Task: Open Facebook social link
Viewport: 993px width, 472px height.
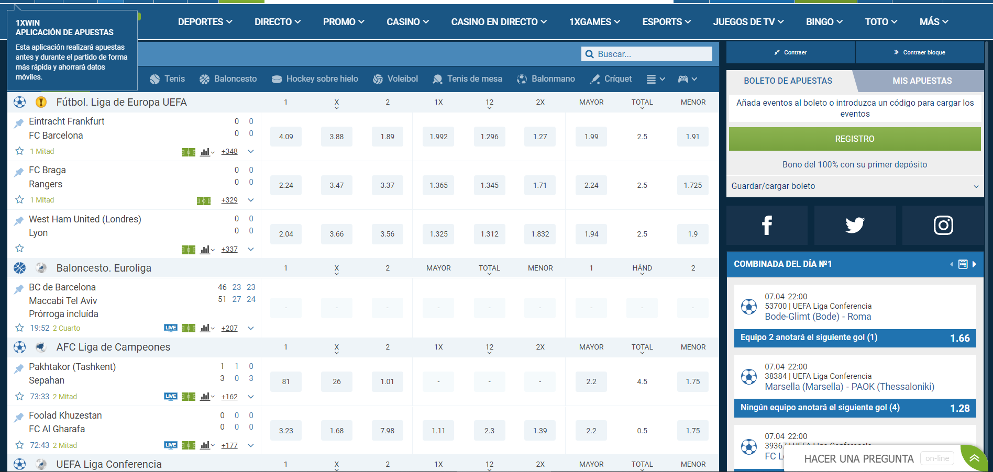Action: tap(767, 225)
